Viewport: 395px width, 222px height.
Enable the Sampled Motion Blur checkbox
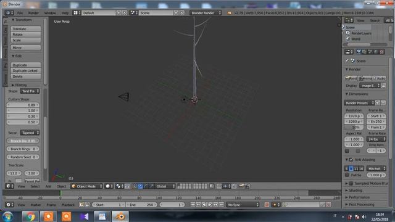(x=351, y=184)
